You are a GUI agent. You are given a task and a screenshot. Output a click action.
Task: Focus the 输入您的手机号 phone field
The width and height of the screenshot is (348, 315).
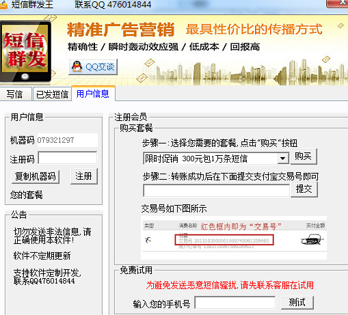point(235,303)
